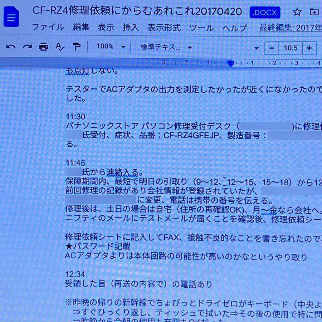
Task: Rename the document title CF-RZ4修理依頼にからむあれこれ20170420
Action: (137, 11)
